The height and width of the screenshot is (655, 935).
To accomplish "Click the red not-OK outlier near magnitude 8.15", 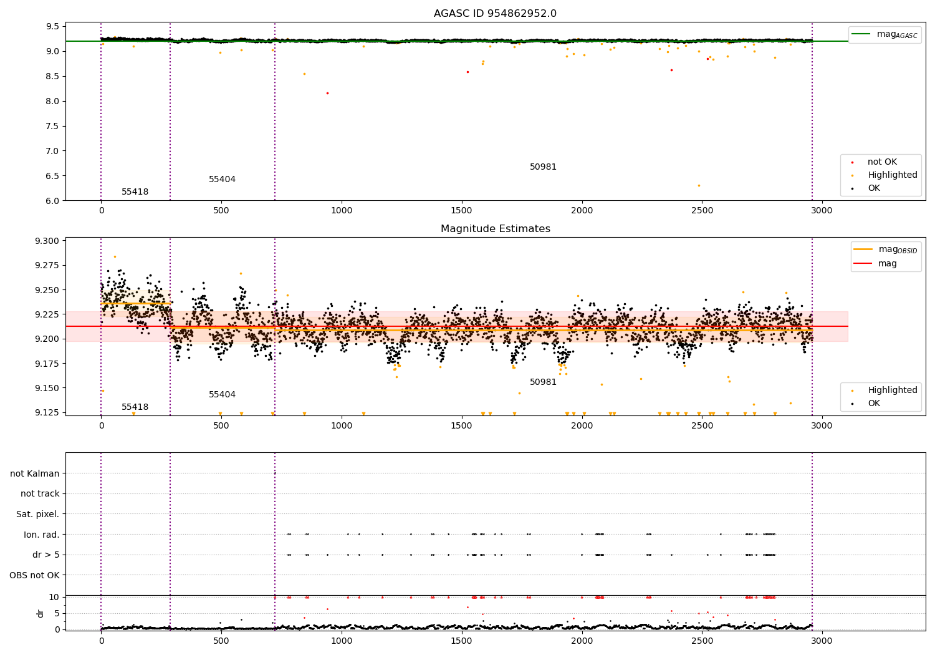I will [x=327, y=93].
